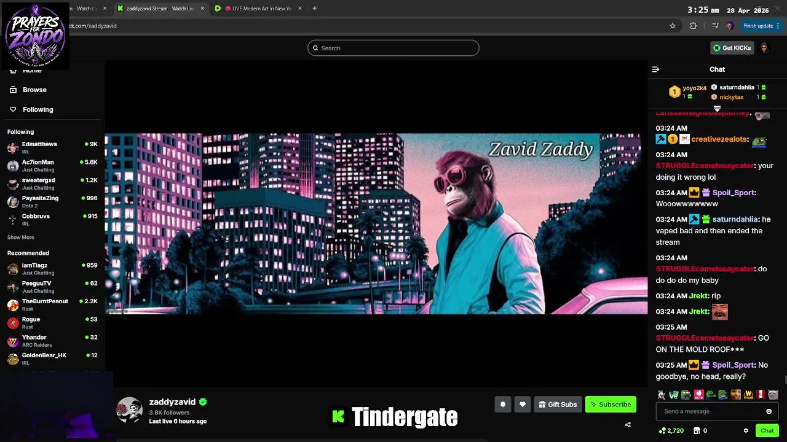This screenshot has width=787, height=442.
Task: Click Jrekt username beside rip message
Action: 698,296
